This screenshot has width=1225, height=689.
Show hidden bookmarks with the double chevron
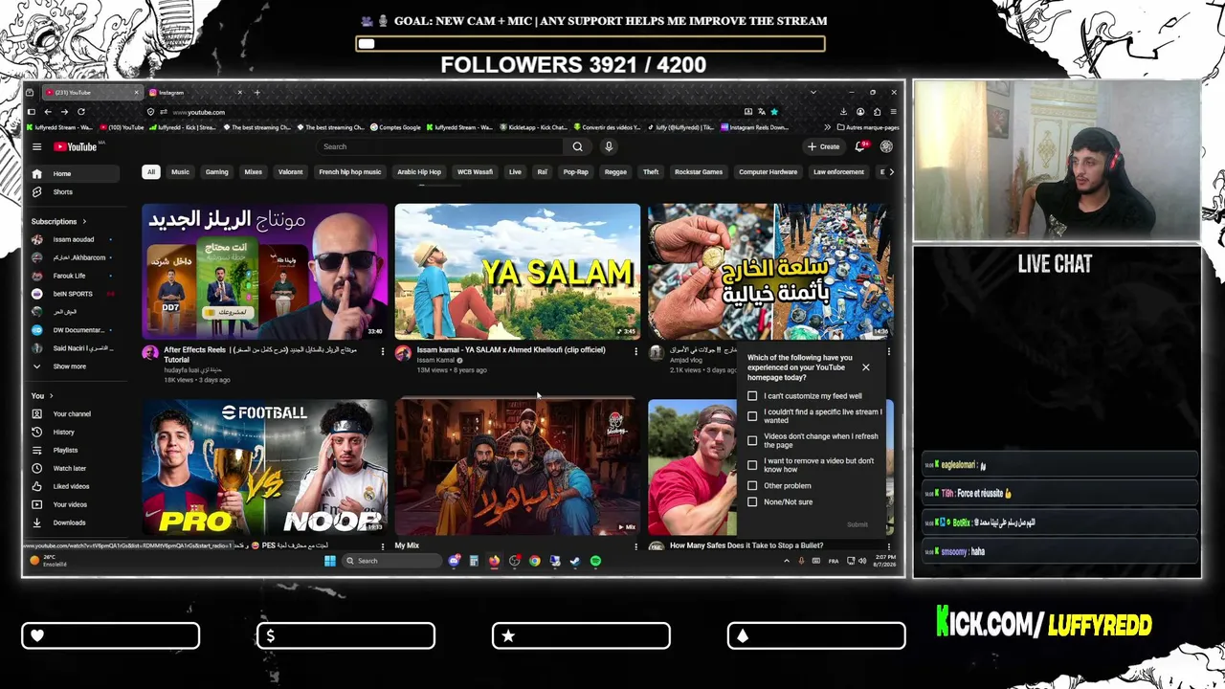[x=827, y=127]
